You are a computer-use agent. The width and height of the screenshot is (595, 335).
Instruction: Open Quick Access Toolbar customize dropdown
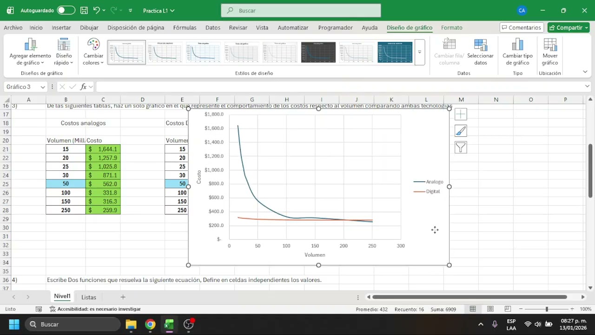tap(130, 10)
